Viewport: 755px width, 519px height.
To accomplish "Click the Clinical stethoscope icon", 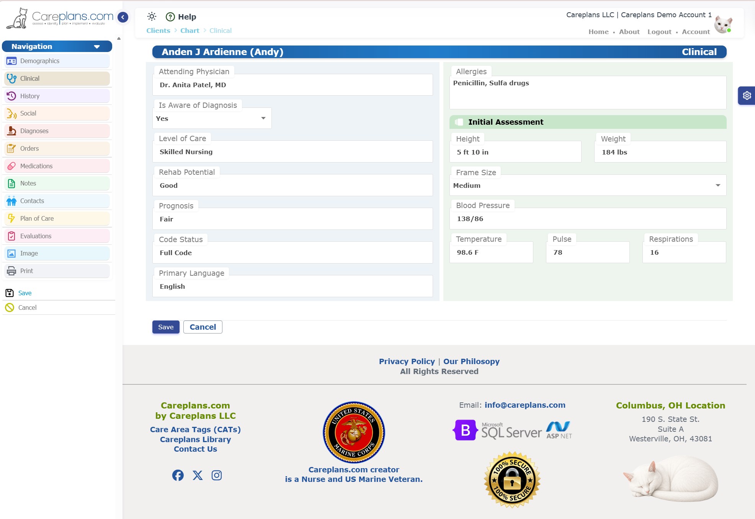I will tap(11, 78).
